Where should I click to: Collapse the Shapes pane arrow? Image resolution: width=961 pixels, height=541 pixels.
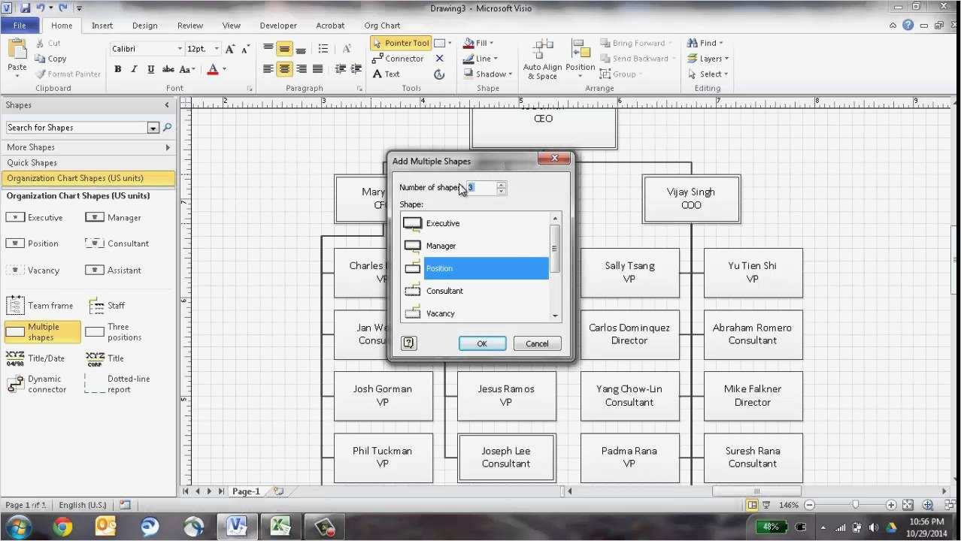[167, 105]
